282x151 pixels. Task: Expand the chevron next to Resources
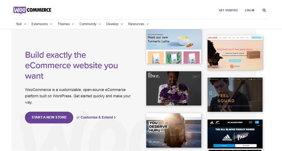148,24
